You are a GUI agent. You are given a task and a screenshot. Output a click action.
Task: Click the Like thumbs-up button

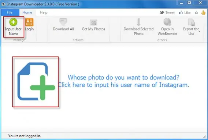pos(185,12)
